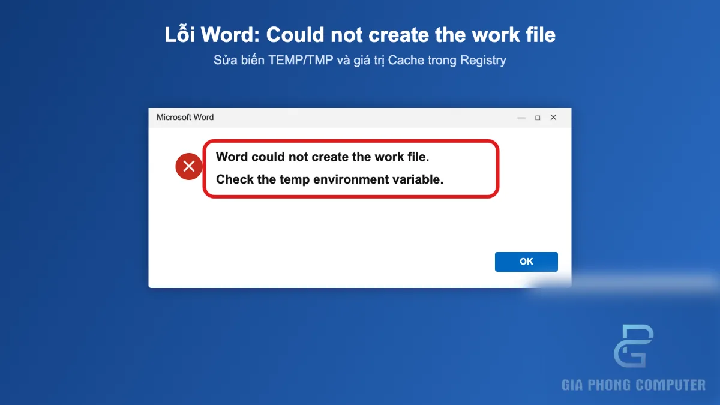Viewport: 720px width, 405px height.
Task: Click the red error X icon
Action: click(188, 166)
